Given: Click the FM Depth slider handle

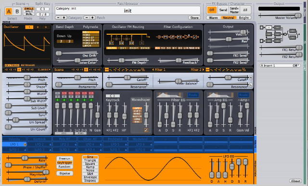Looking at the screenshot, I should pos(121,60).
